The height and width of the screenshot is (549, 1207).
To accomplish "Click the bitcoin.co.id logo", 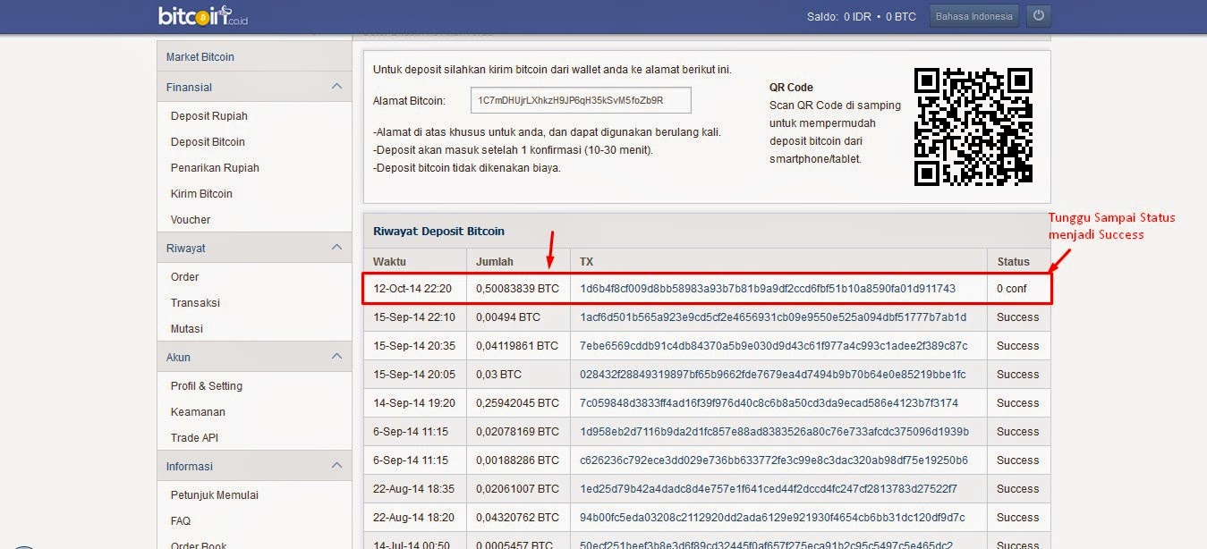I will 203,15.
